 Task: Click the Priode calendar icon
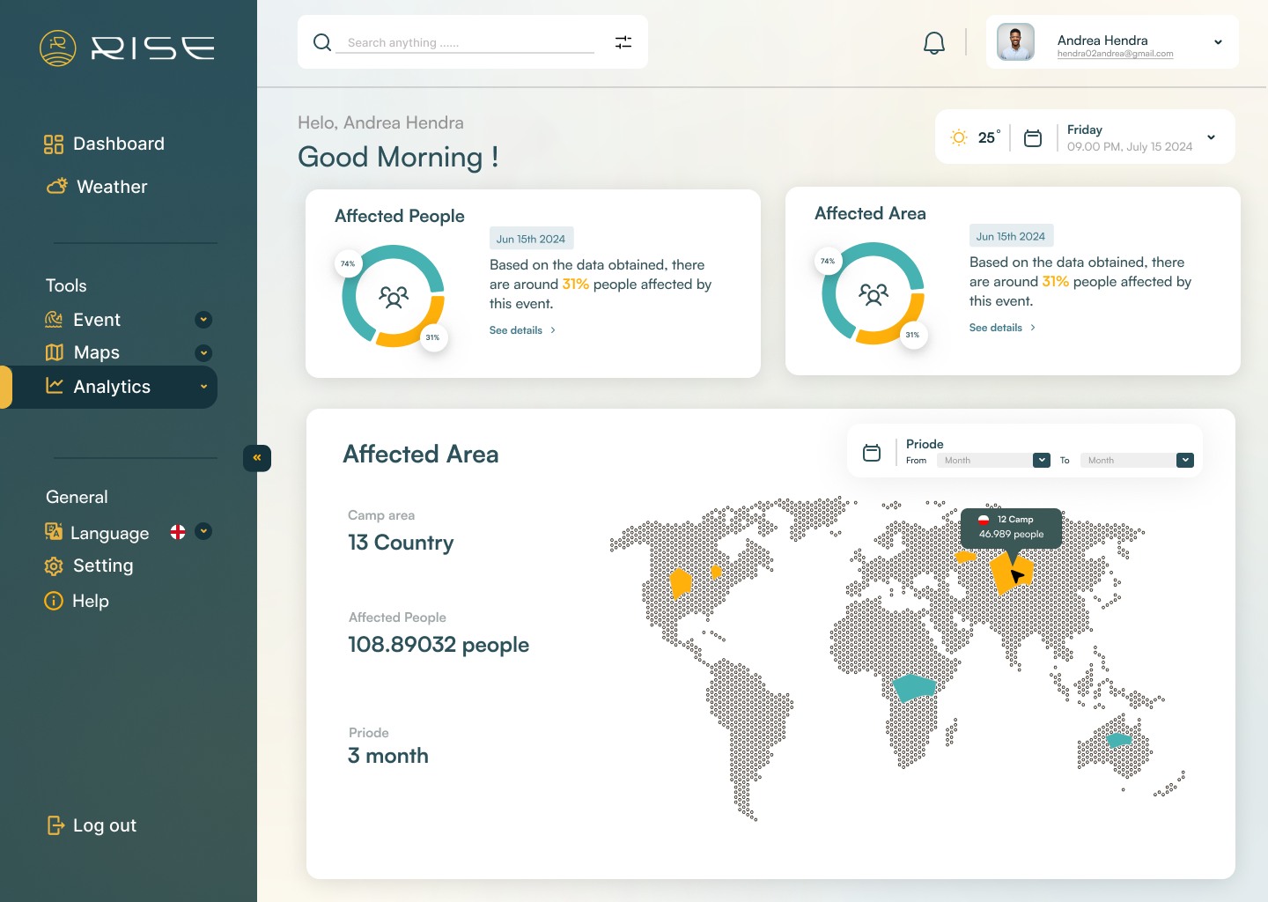point(872,453)
